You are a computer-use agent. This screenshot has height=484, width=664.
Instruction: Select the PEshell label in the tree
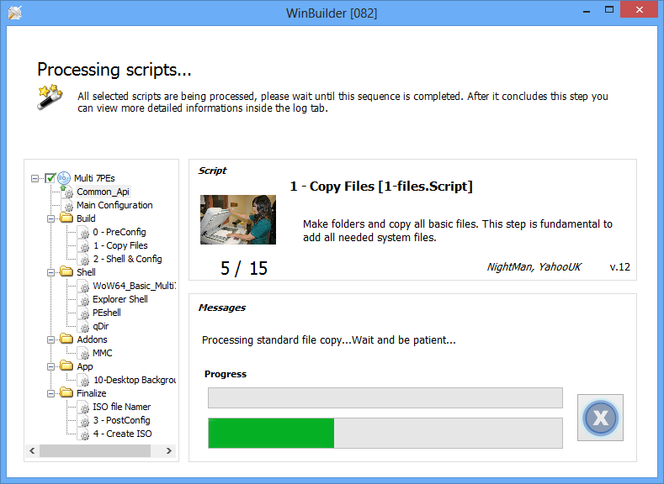[107, 313]
